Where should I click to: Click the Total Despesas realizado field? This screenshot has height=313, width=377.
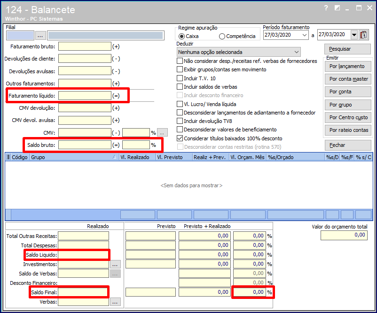pyautogui.click(x=83, y=245)
